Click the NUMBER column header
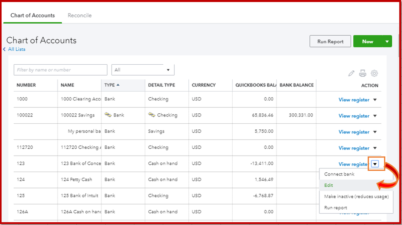402x225 pixels. click(x=26, y=85)
